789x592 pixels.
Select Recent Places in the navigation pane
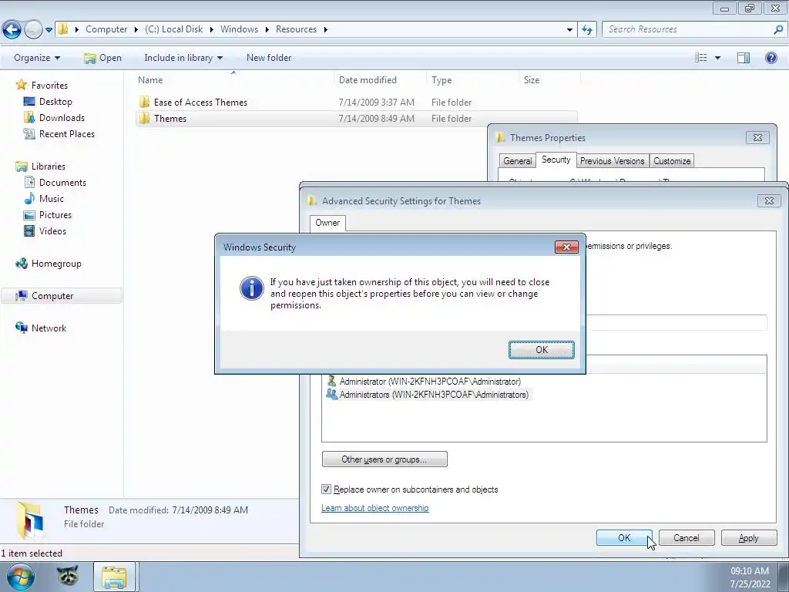(59, 134)
